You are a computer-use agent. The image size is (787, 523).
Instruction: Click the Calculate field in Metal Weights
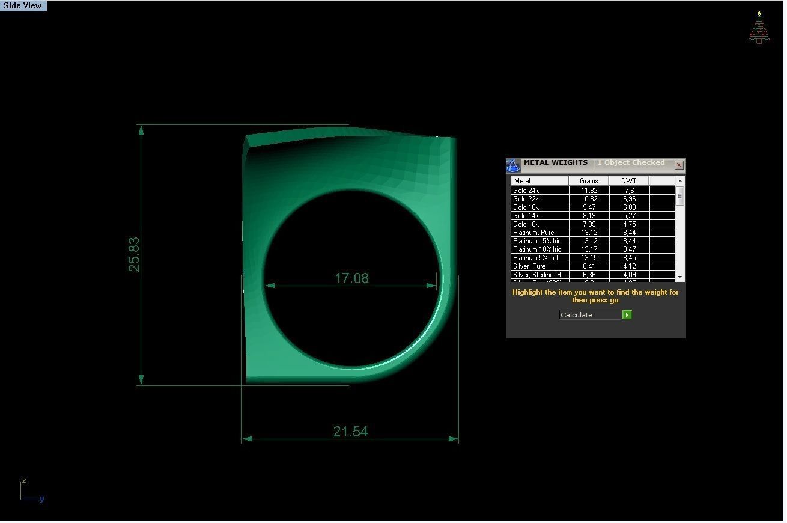590,315
